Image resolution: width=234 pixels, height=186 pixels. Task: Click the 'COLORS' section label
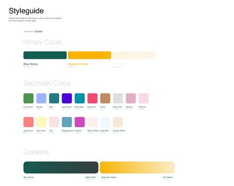[38, 32]
